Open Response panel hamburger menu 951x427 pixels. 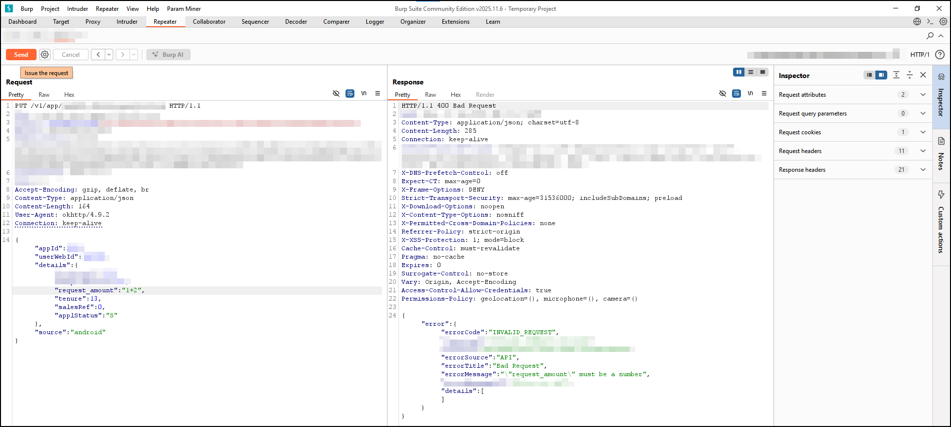point(764,93)
